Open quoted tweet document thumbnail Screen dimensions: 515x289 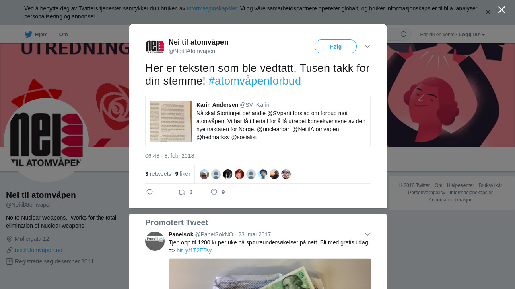[x=171, y=121]
